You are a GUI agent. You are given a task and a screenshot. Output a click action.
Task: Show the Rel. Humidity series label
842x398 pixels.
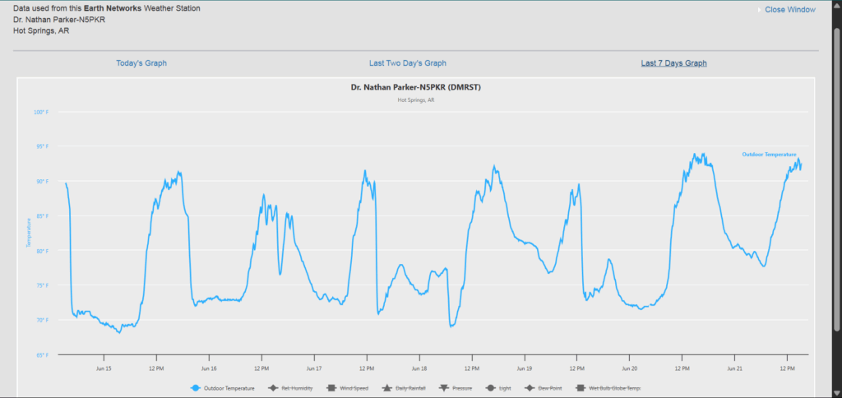(x=297, y=388)
